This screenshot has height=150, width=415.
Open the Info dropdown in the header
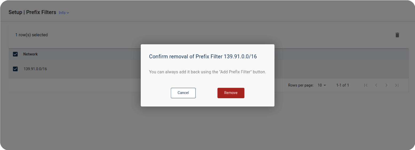tap(62, 13)
